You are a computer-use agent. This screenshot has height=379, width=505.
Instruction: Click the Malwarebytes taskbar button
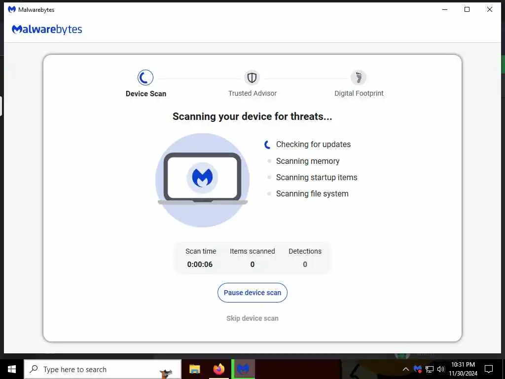243,369
